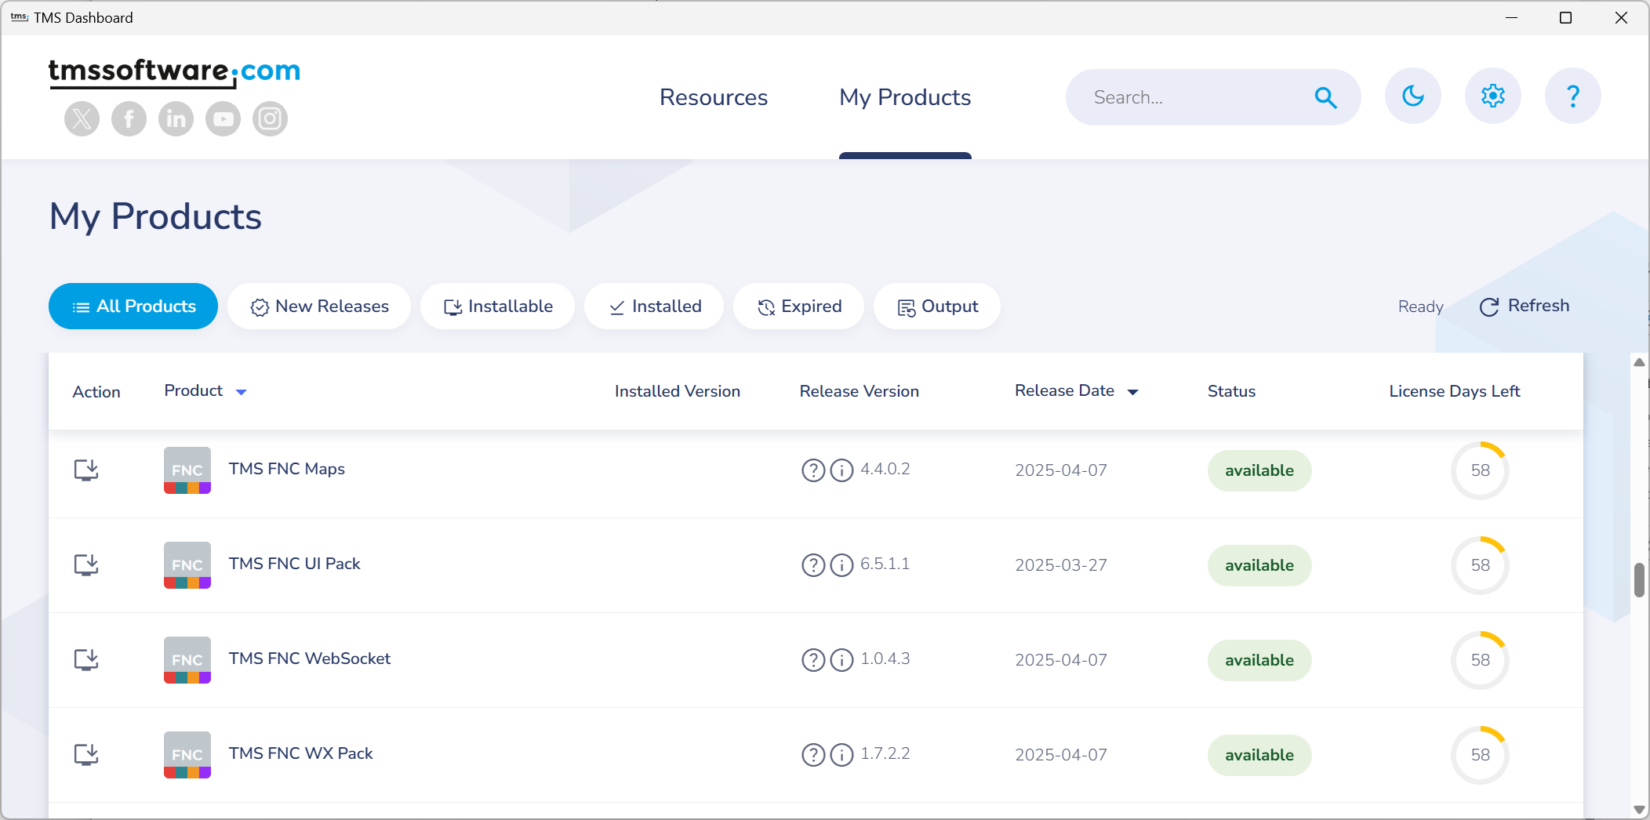Screen dimensions: 1650x820
Task: Open help icon for TMS FNC UI Pack version
Action: [x=813, y=565]
